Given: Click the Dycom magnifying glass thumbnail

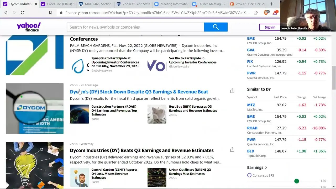Looking at the screenshot, I should coord(35,108).
